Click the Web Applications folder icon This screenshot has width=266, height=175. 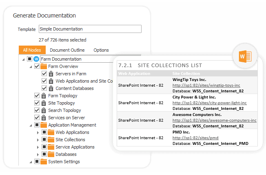(x=51, y=133)
